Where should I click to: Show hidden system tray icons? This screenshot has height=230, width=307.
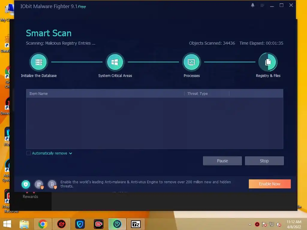(x=250, y=224)
